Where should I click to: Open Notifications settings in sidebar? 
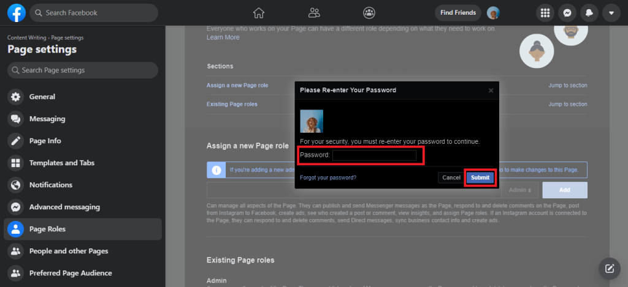[83, 185]
